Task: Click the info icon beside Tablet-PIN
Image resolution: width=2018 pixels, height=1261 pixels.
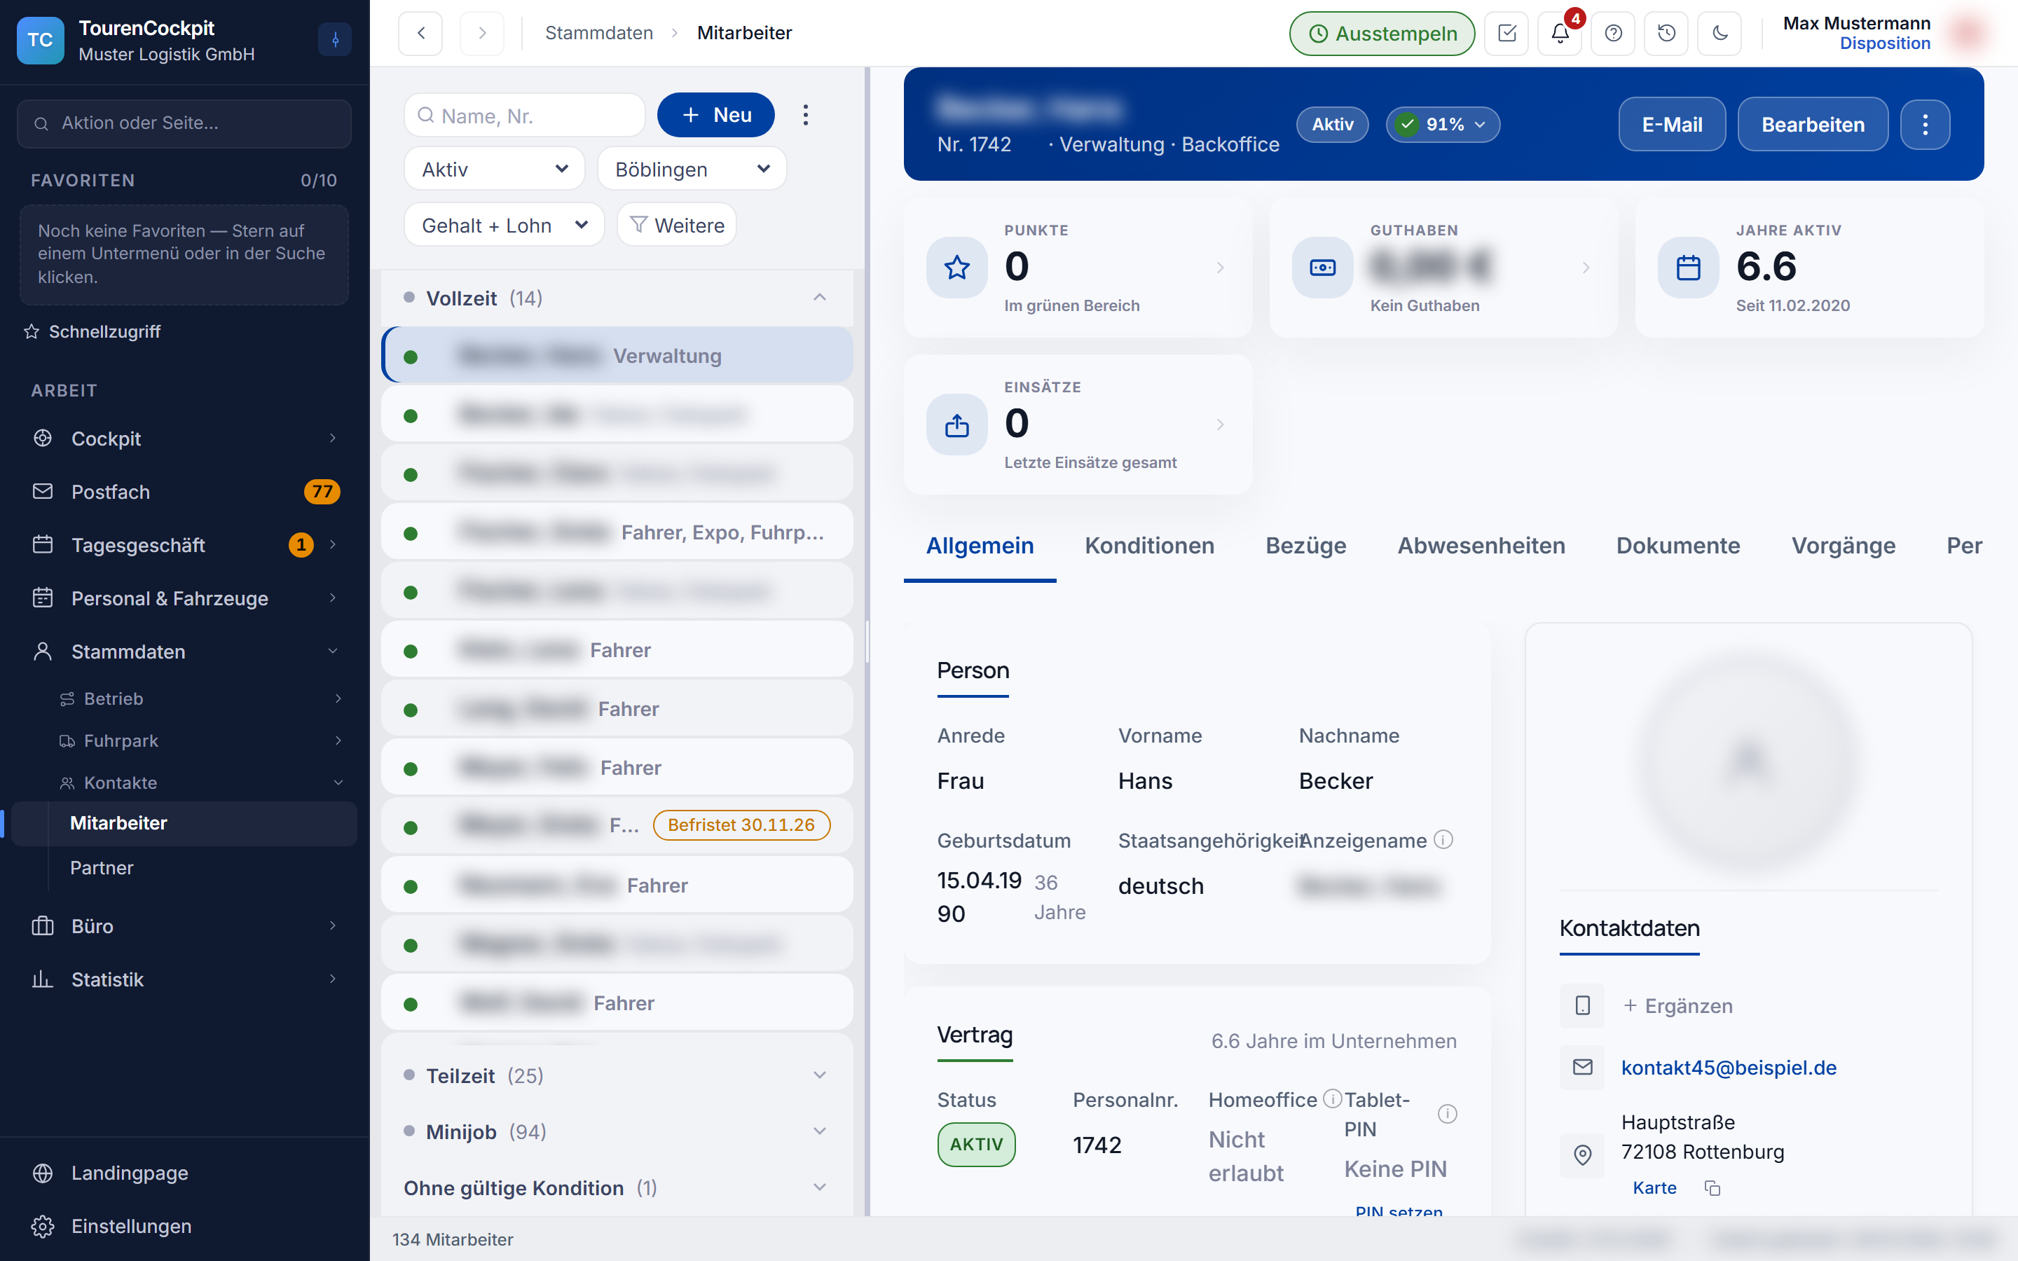Action: pos(1448,1114)
